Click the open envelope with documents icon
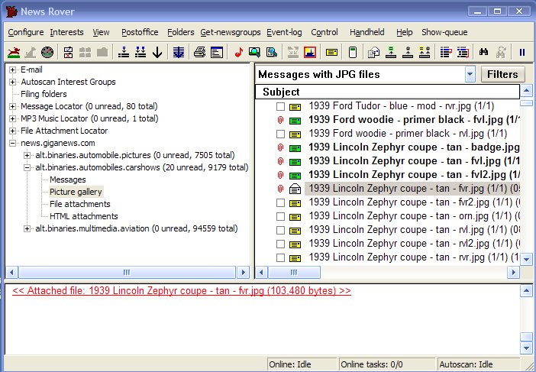Screen dimensions: 536x372 373,52
